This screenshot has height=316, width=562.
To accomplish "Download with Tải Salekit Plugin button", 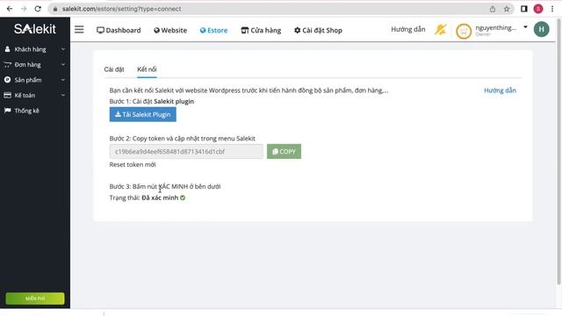I will pos(142,115).
